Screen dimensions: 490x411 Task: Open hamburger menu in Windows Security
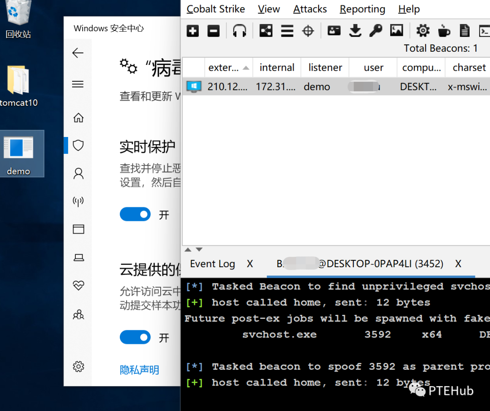click(78, 84)
